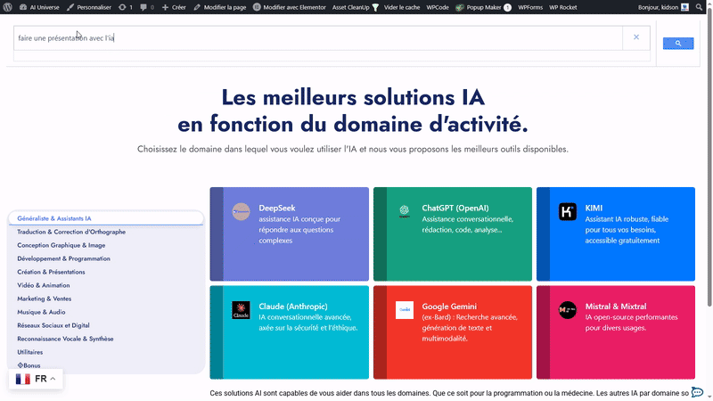Screen dimensions: 713x401
Task: Click the admin bar search magnifier icon
Action: [x=699, y=7]
